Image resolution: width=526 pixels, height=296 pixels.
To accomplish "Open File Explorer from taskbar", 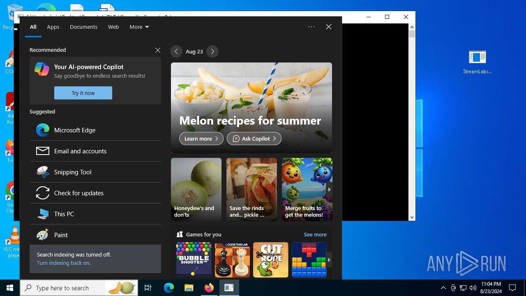I will (189, 288).
